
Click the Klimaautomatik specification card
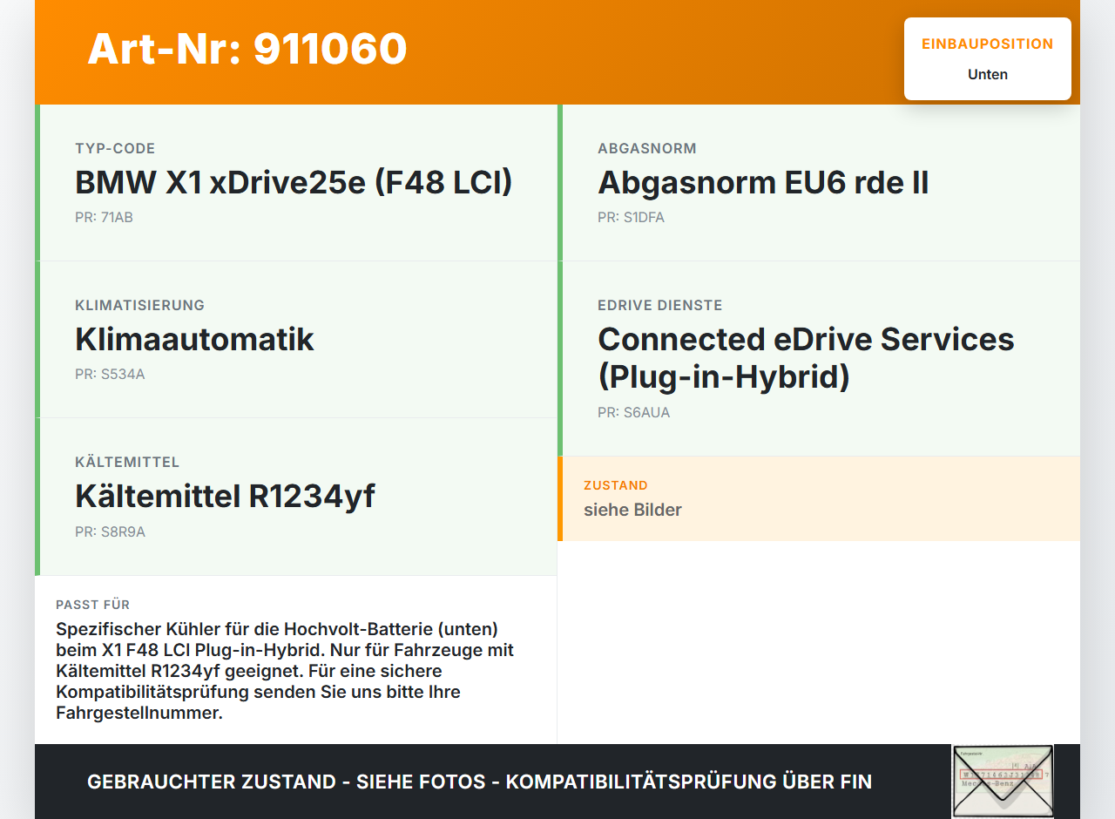click(296, 340)
